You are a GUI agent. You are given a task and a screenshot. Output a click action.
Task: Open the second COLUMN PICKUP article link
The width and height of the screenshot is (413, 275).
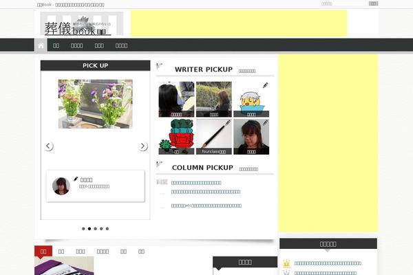206,192
